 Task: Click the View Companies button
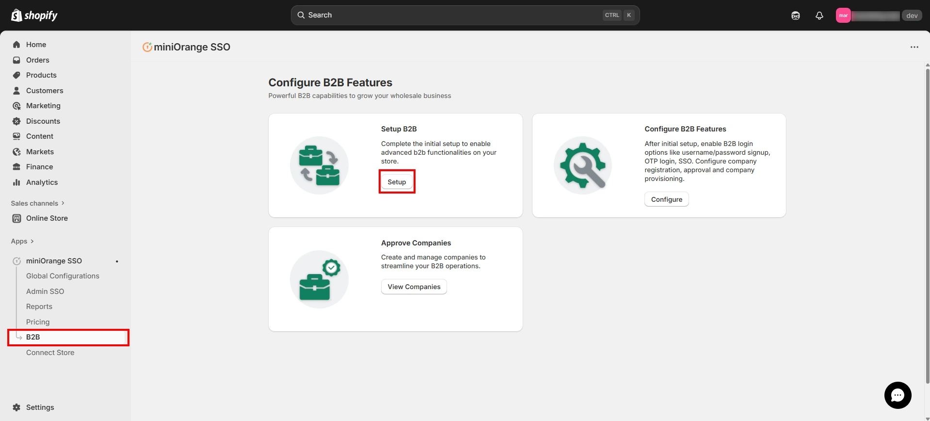tap(414, 287)
